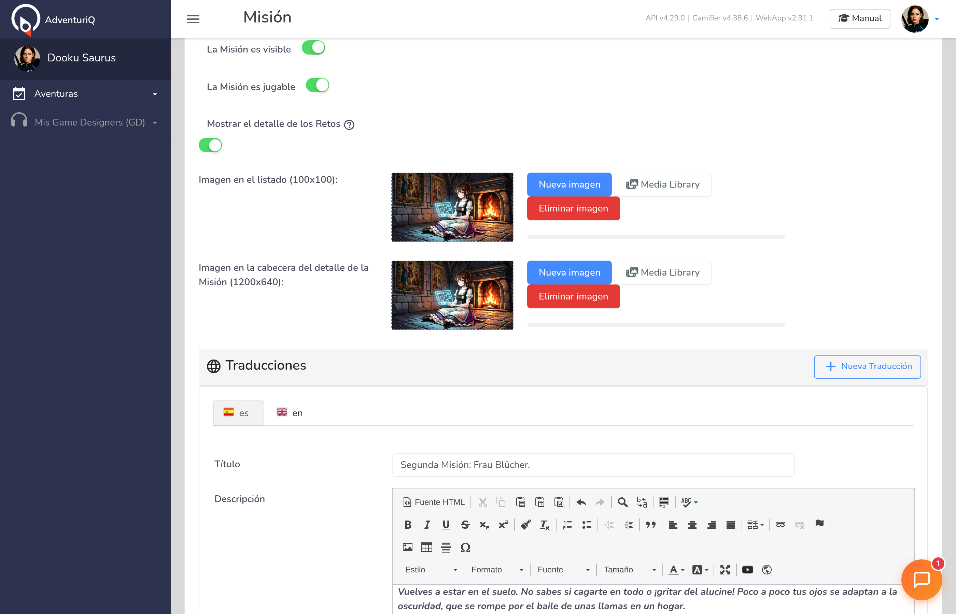Expand Mis Game Designers (GD) menu
The width and height of the screenshot is (956, 614).
coord(85,122)
